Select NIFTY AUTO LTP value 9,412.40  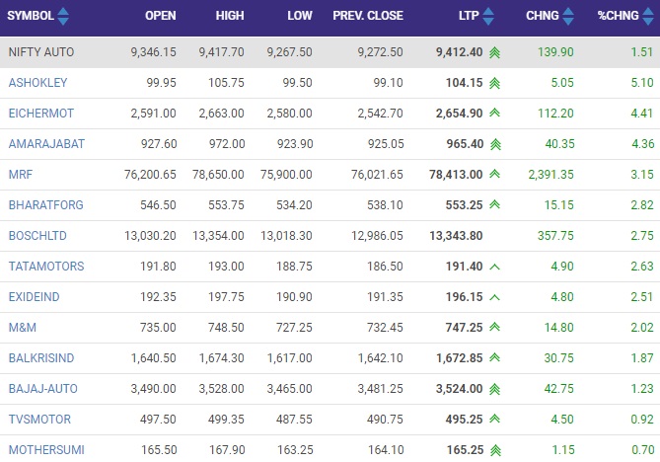pyautogui.click(x=459, y=52)
